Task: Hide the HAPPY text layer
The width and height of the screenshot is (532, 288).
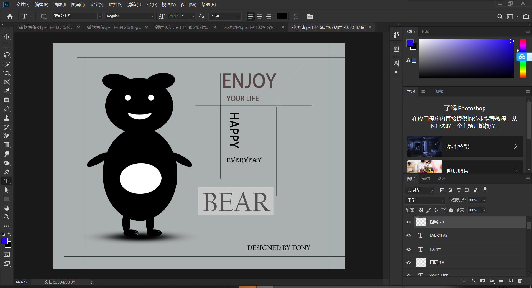Action: pos(408,249)
